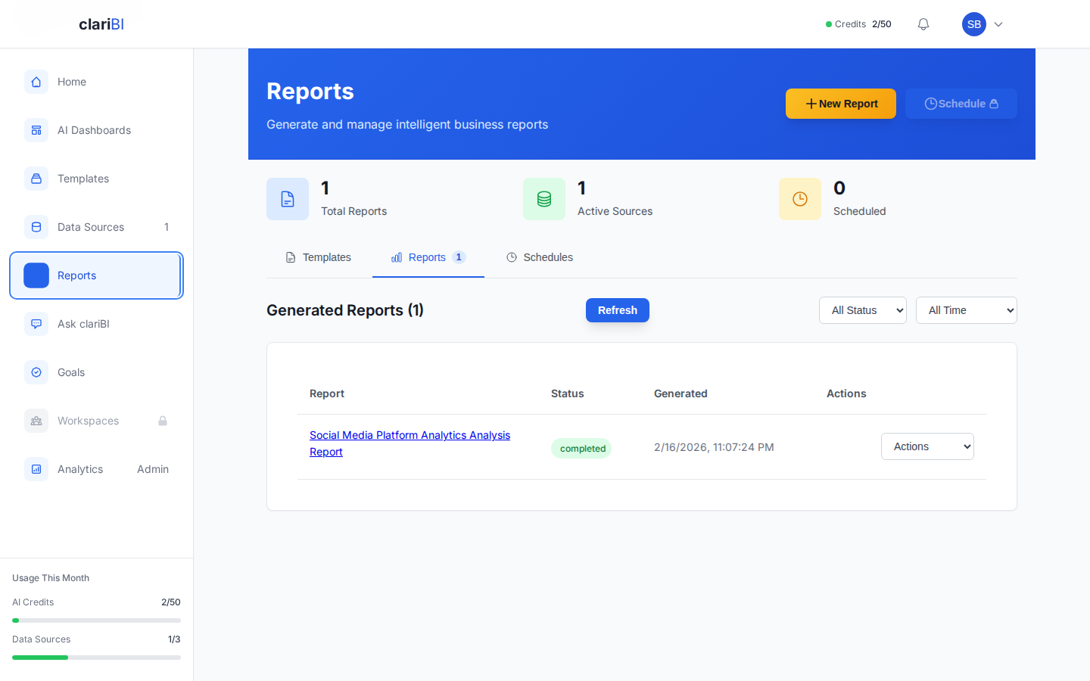Image resolution: width=1090 pixels, height=681 pixels.
Task: Open Data Sources via the database icon
Action: 36,227
